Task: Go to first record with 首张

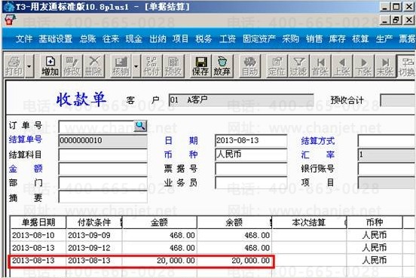Action: [x=320, y=66]
